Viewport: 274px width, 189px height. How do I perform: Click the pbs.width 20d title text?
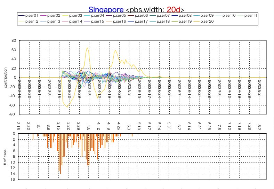coord(155,10)
